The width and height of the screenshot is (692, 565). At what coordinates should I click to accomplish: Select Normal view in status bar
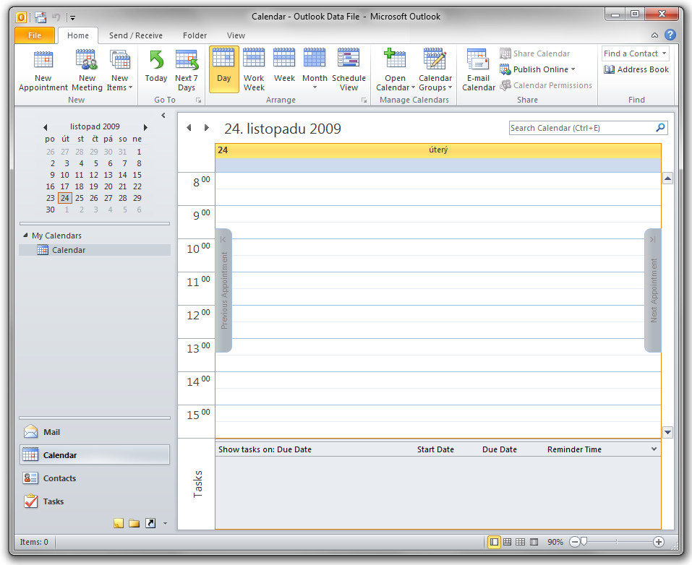coord(494,542)
